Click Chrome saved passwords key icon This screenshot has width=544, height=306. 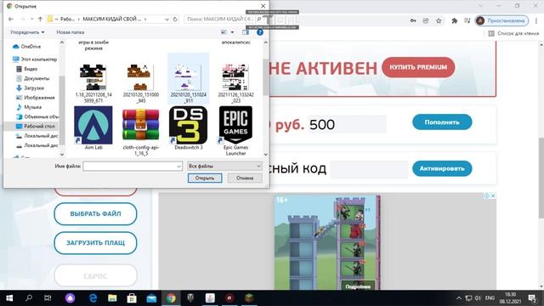413,20
